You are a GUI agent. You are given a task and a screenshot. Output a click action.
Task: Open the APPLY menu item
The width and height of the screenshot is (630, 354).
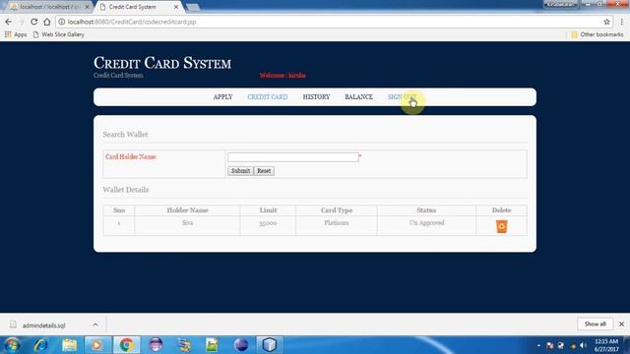tap(222, 97)
